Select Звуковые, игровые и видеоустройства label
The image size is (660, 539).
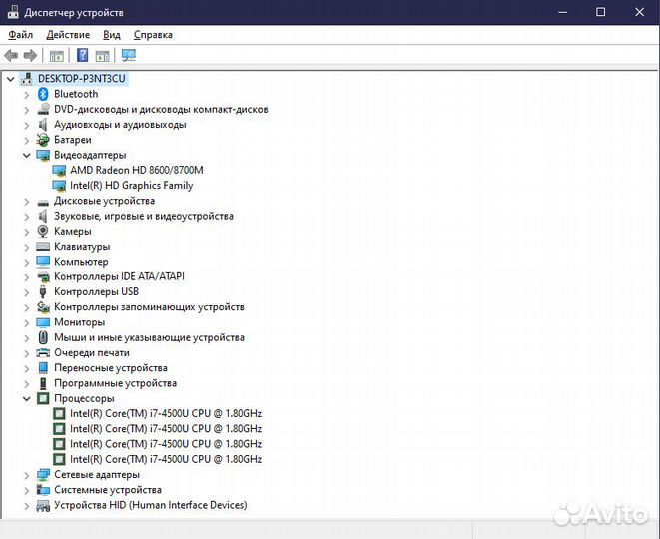pos(144,216)
